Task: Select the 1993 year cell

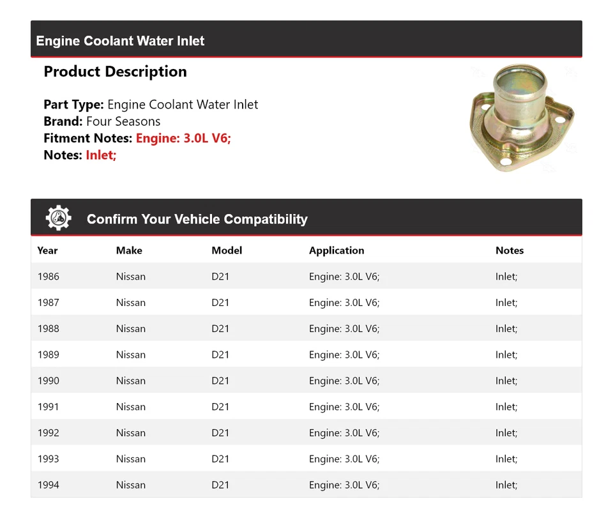Action: pyautogui.click(x=49, y=459)
